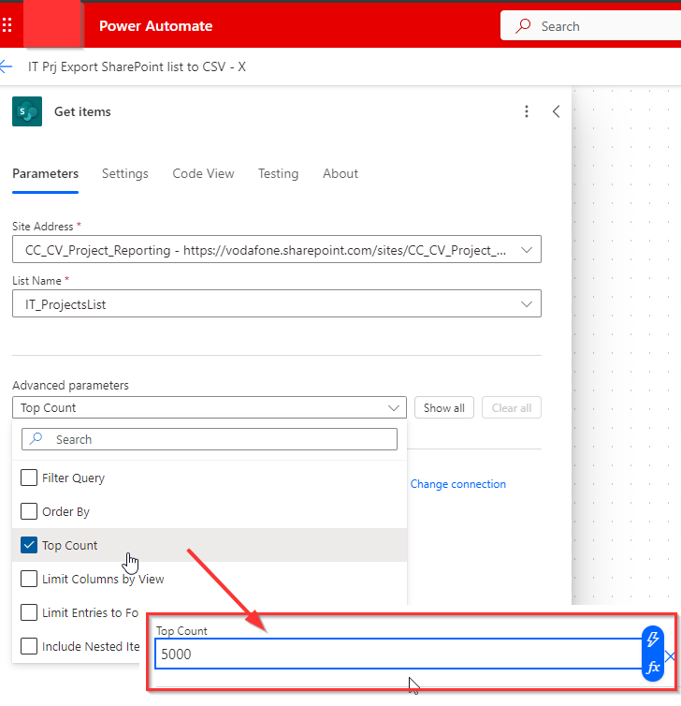The image size is (681, 706).
Task: Click the SharePoint Get items icon
Action: coord(27,111)
